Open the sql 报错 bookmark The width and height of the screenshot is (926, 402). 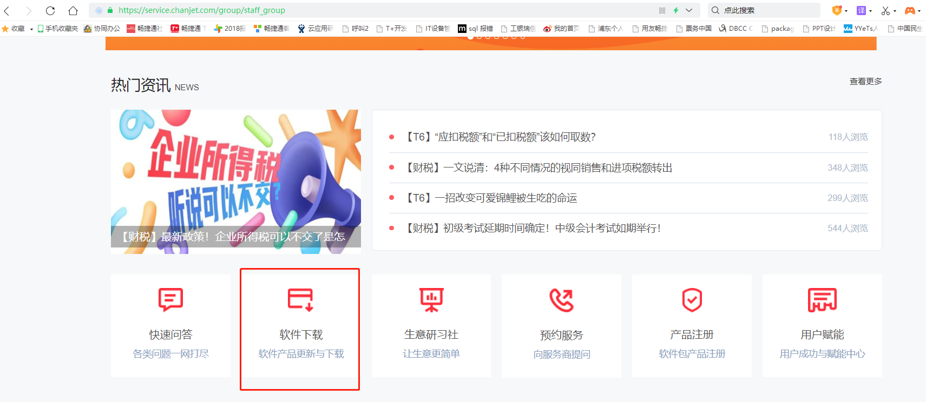(476, 29)
